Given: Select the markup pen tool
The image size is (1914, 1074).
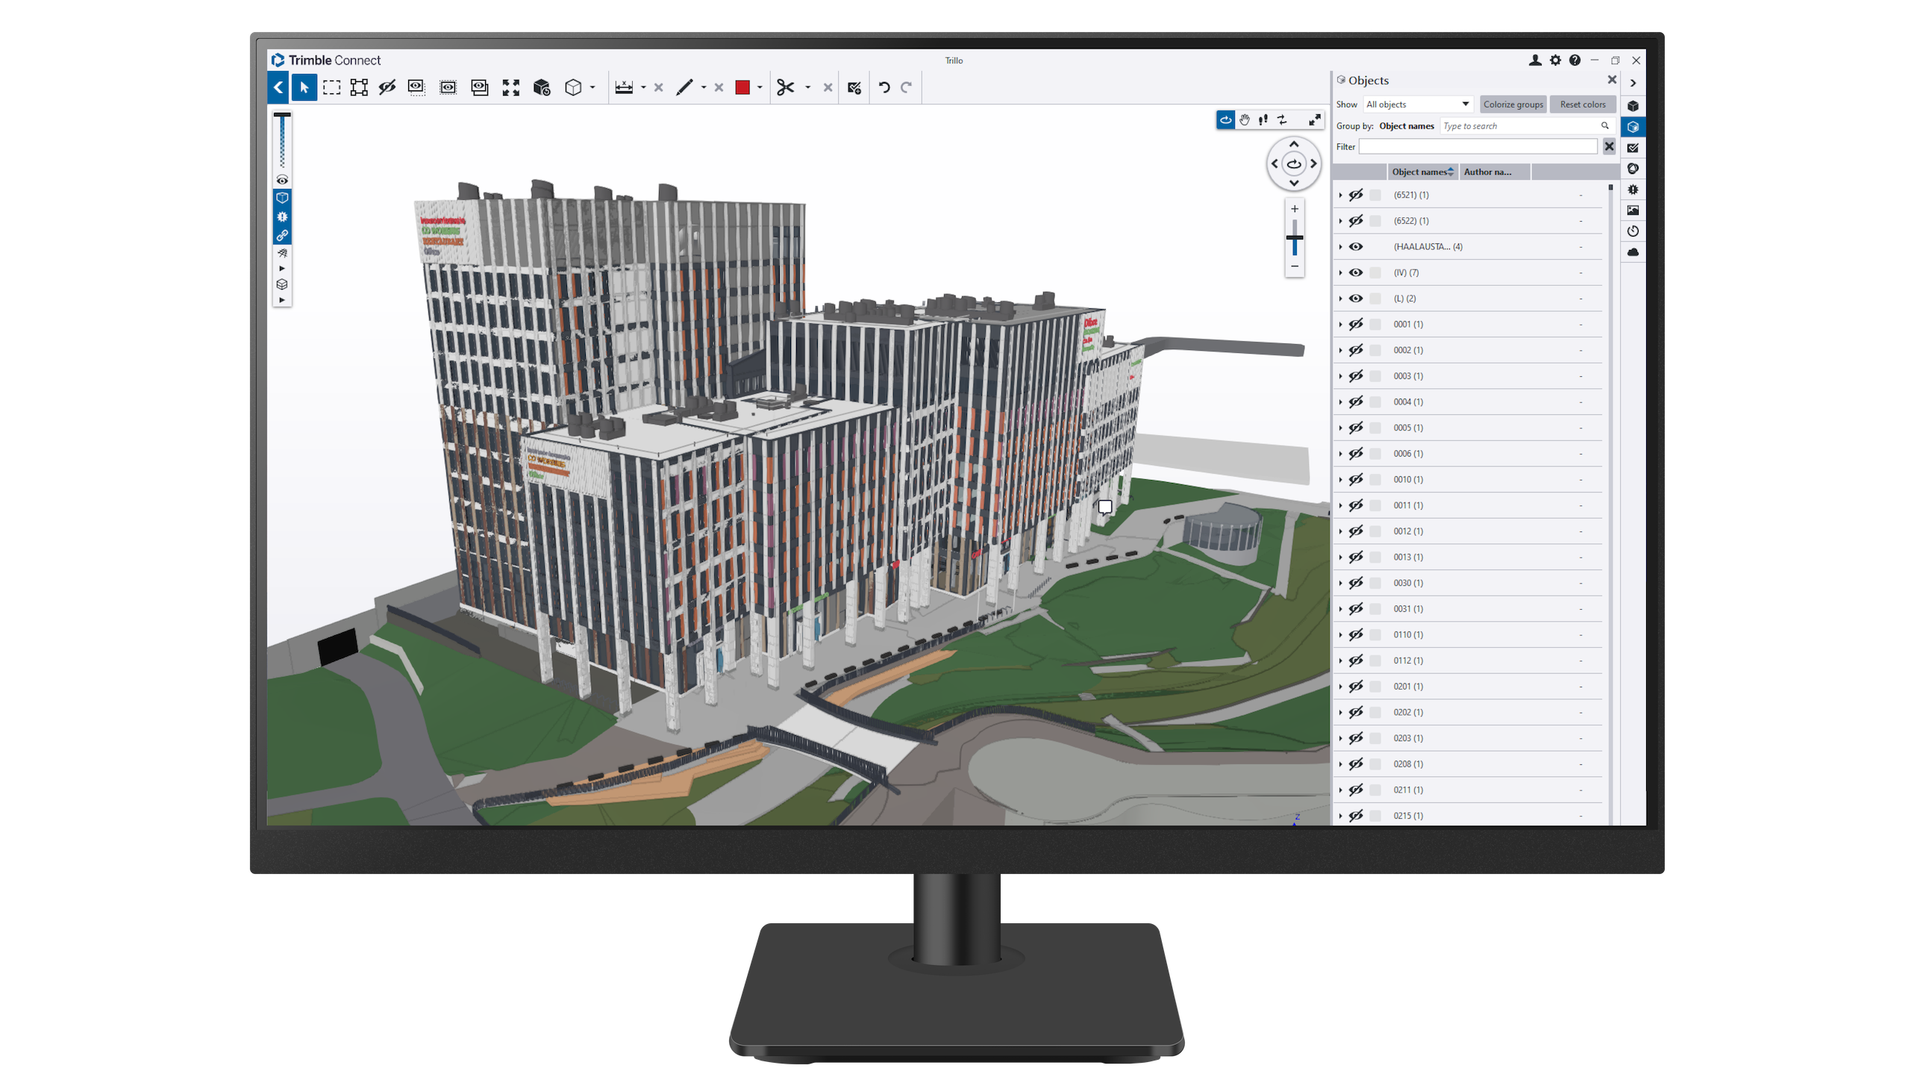Looking at the screenshot, I should pos(685,87).
